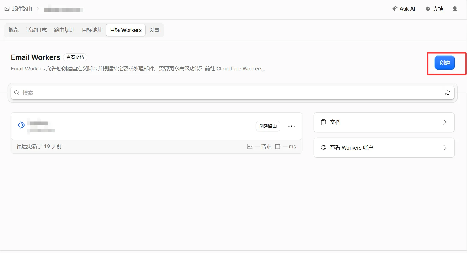Open the 文档 card

pos(384,122)
